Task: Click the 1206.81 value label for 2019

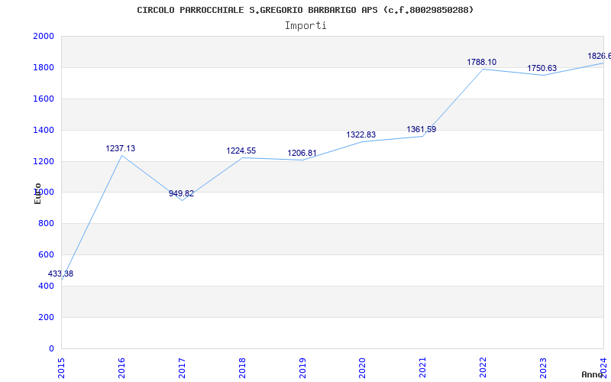Action: click(x=302, y=154)
